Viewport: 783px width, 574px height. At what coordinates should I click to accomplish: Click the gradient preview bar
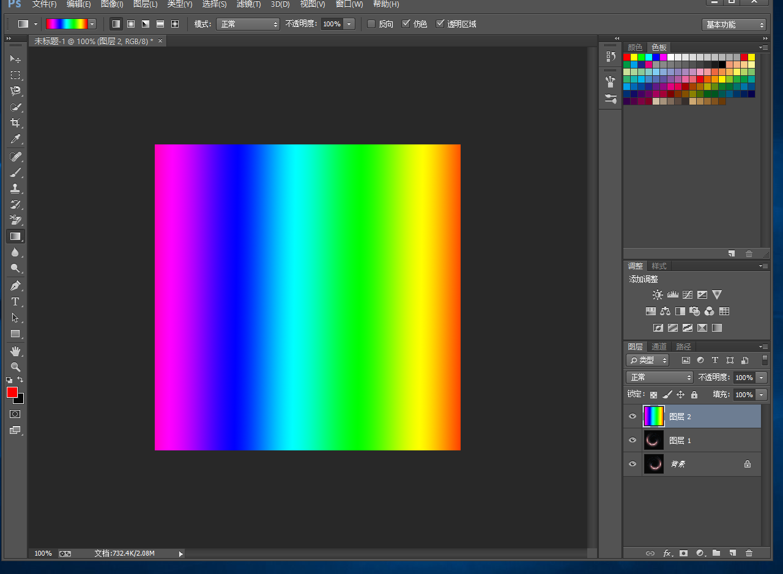[67, 24]
